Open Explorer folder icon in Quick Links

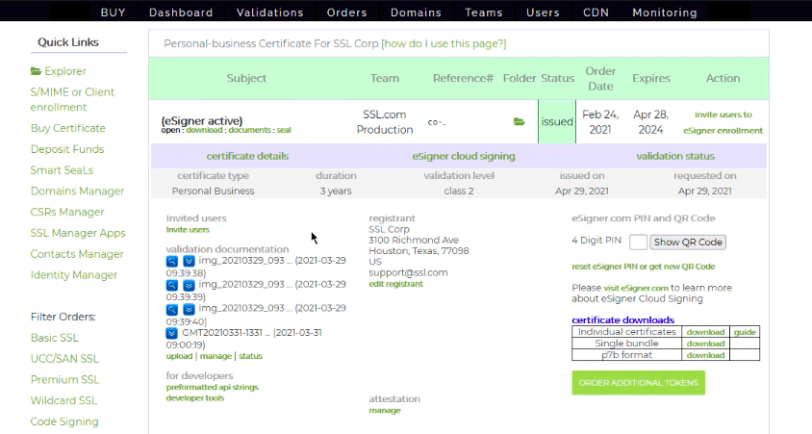tap(37, 71)
